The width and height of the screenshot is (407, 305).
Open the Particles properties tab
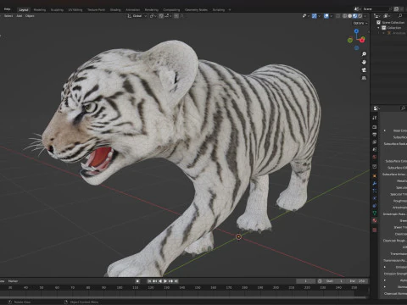pyautogui.click(x=375, y=191)
